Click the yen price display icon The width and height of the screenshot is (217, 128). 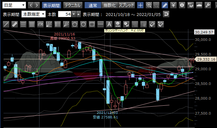pyautogui.click(x=173, y=5)
